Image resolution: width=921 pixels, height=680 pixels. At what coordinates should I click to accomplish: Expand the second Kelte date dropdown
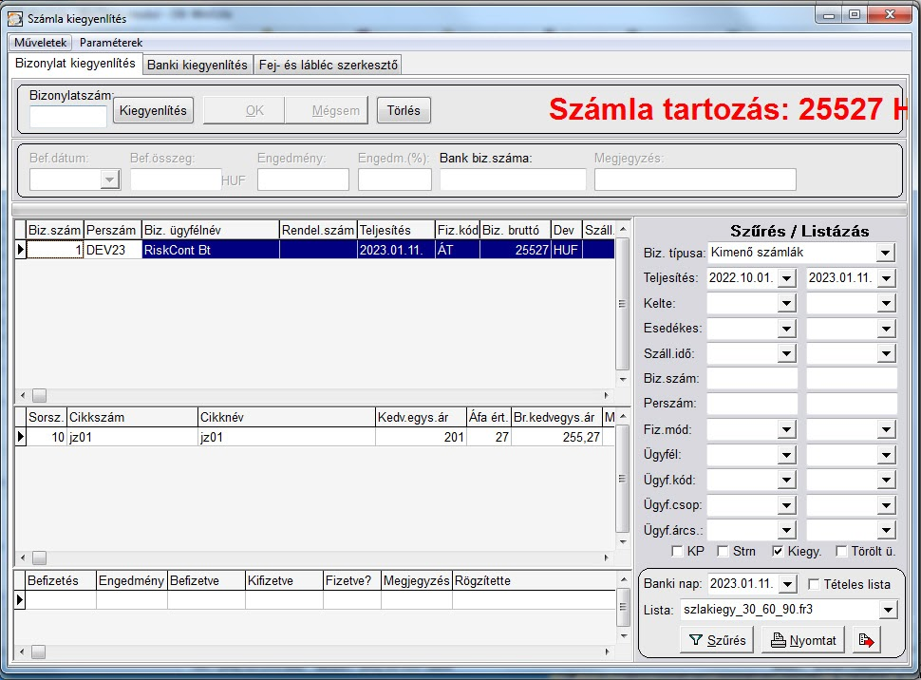[886, 303]
